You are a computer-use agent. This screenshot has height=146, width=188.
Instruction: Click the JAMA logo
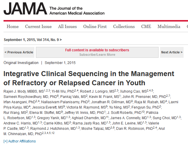[25, 9]
